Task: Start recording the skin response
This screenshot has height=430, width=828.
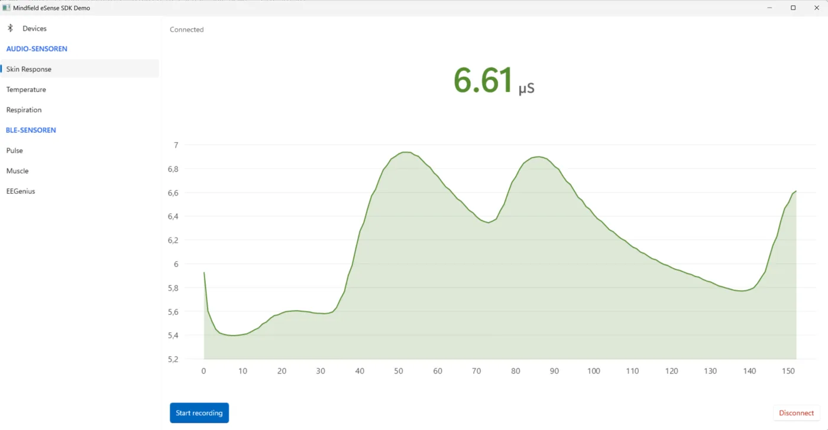Action: [x=199, y=413]
